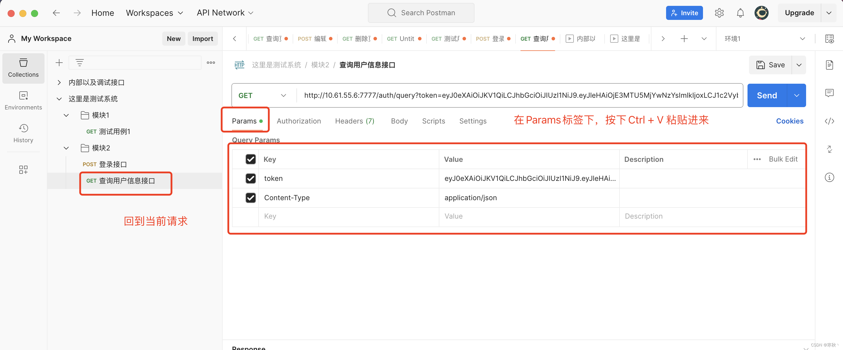843x350 pixels.
Task: Open the Environments panel
Action: [23, 100]
